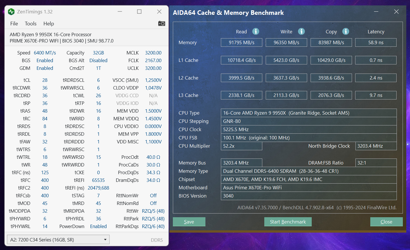Click the Speed value 6400 MT/s
The height and width of the screenshot is (250, 410).
tap(45, 53)
